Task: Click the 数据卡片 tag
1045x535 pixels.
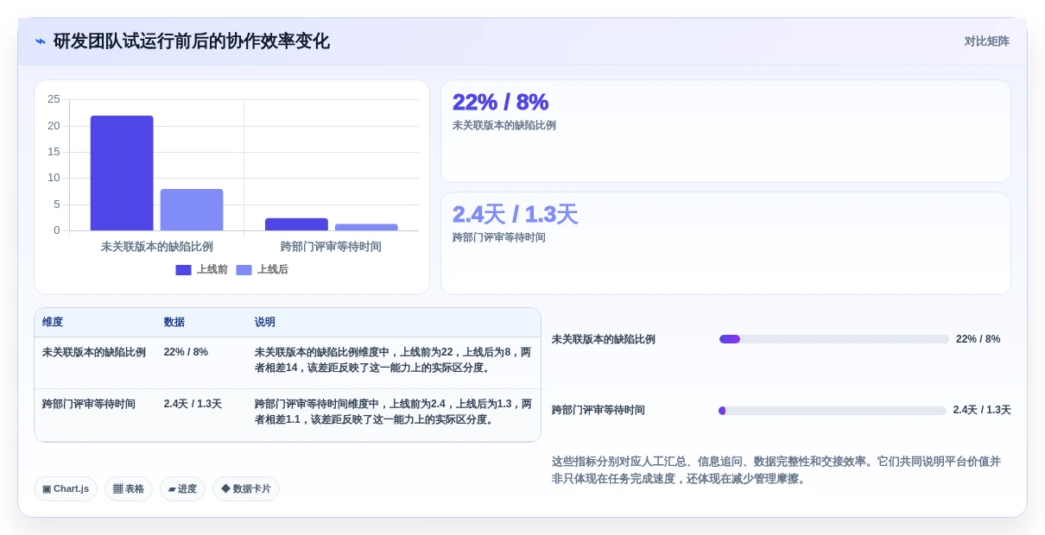Action: click(x=246, y=488)
